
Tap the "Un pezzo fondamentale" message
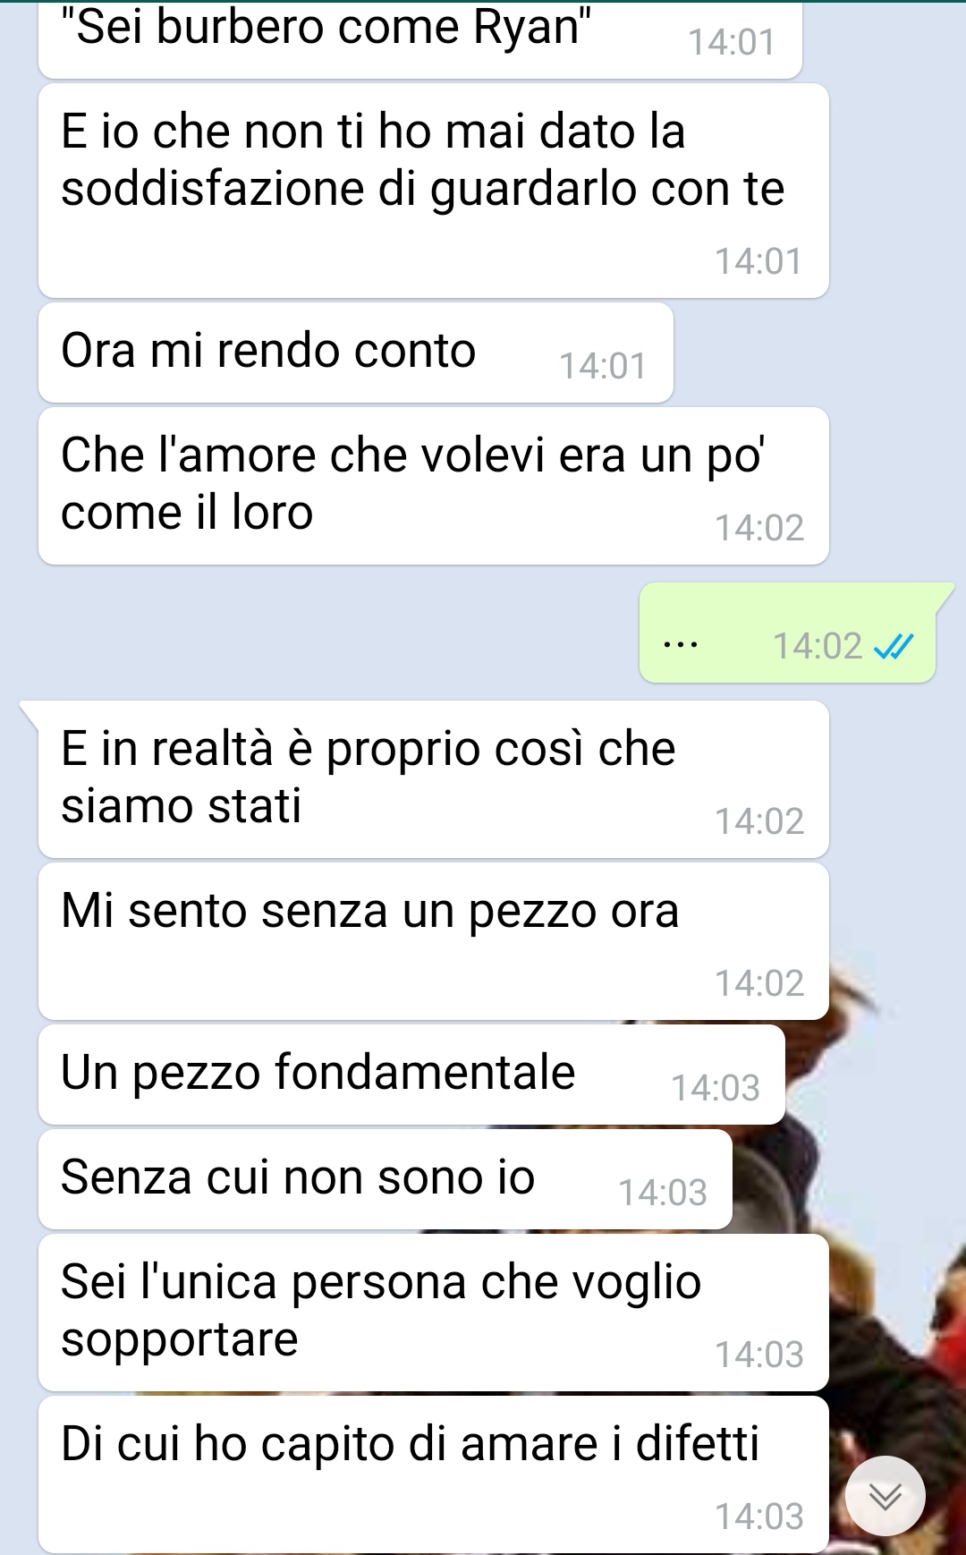[411, 1075]
